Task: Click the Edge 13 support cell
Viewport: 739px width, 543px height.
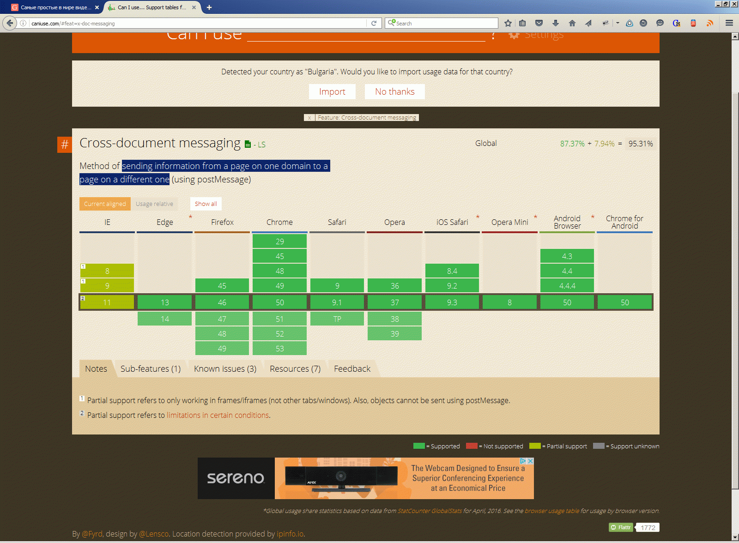Action: pyautogui.click(x=165, y=302)
